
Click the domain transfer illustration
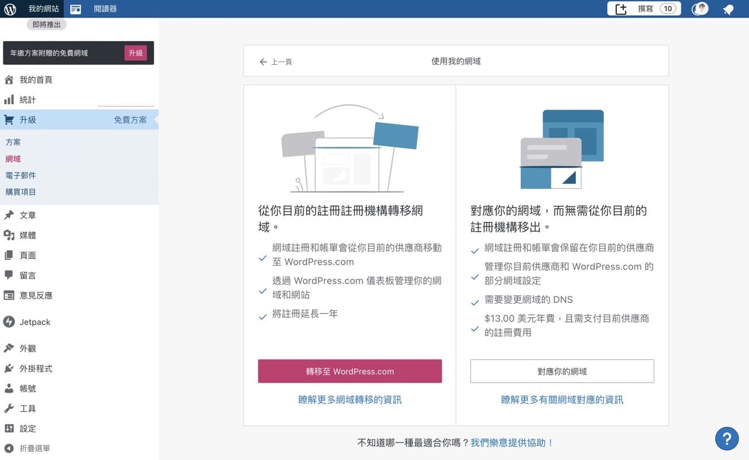click(350, 148)
